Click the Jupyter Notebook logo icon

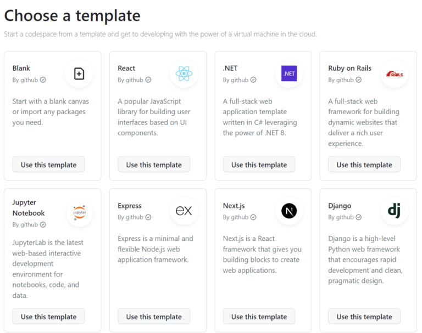point(80,211)
